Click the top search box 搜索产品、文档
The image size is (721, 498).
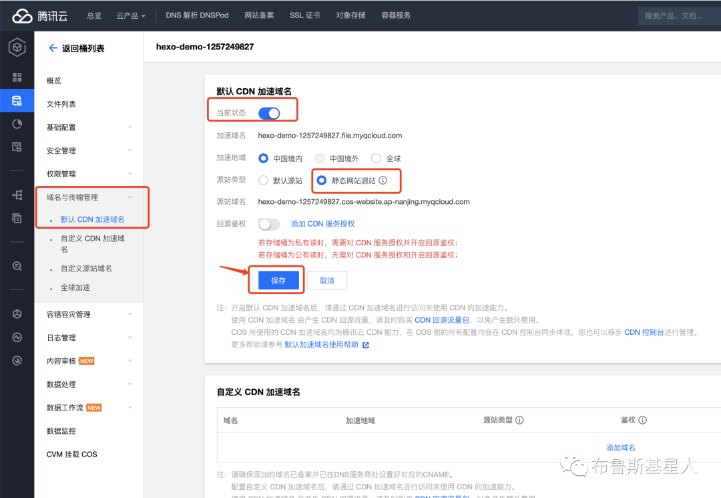680,15
